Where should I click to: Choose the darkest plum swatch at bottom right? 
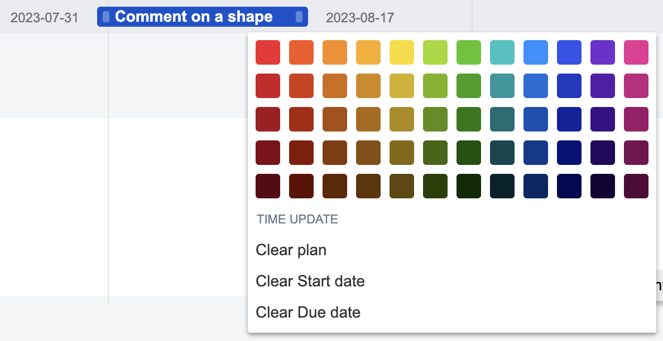[636, 186]
